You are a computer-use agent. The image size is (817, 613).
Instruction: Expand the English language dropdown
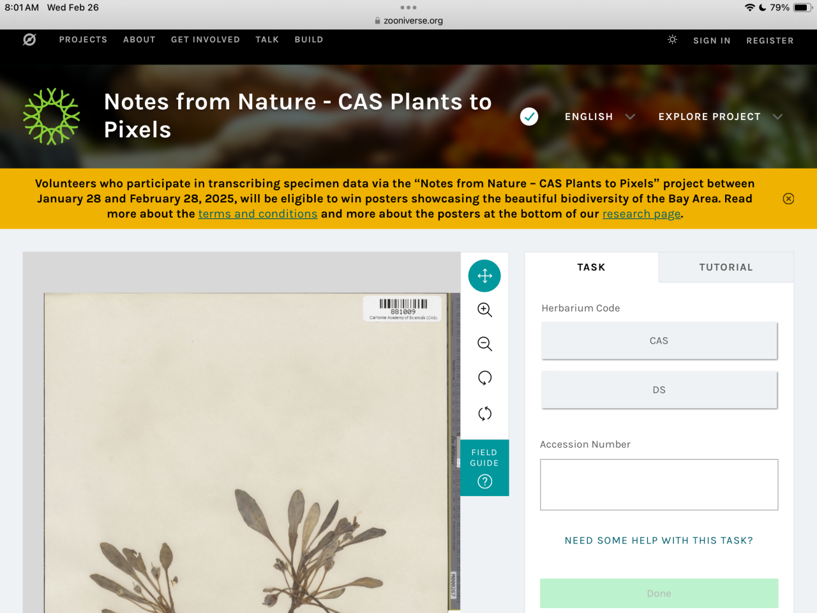pyautogui.click(x=600, y=117)
